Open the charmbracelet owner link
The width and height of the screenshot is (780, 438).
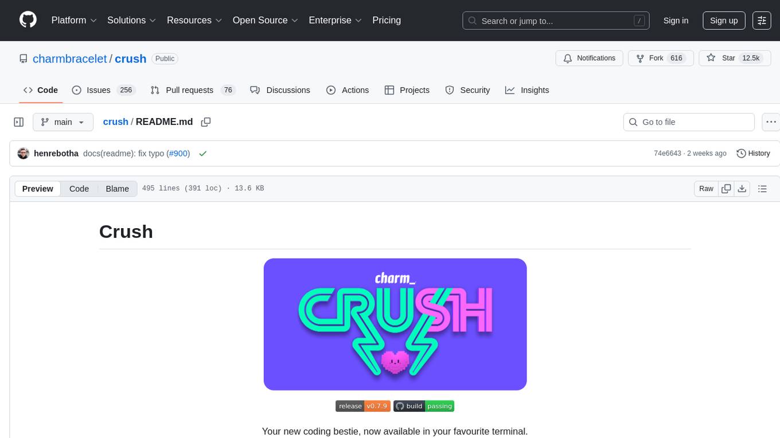pyautogui.click(x=70, y=58)
